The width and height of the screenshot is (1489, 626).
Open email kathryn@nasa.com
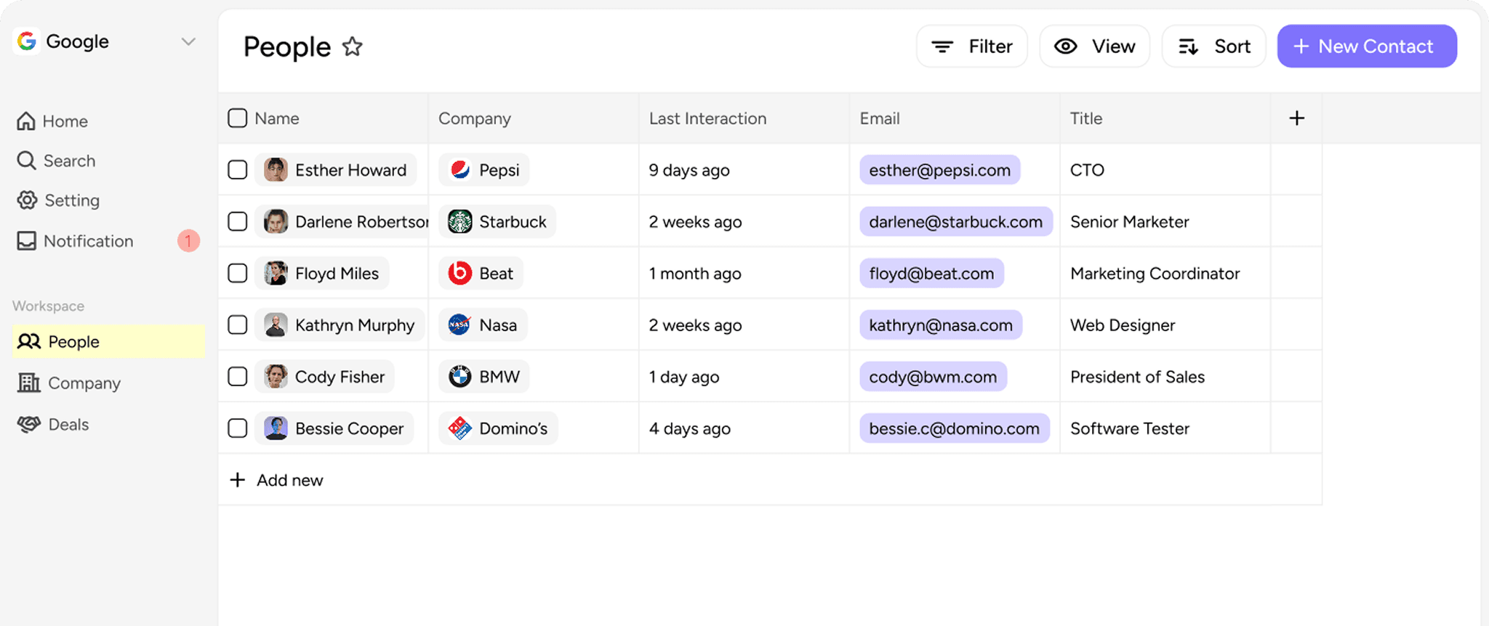tap(941, 325)
